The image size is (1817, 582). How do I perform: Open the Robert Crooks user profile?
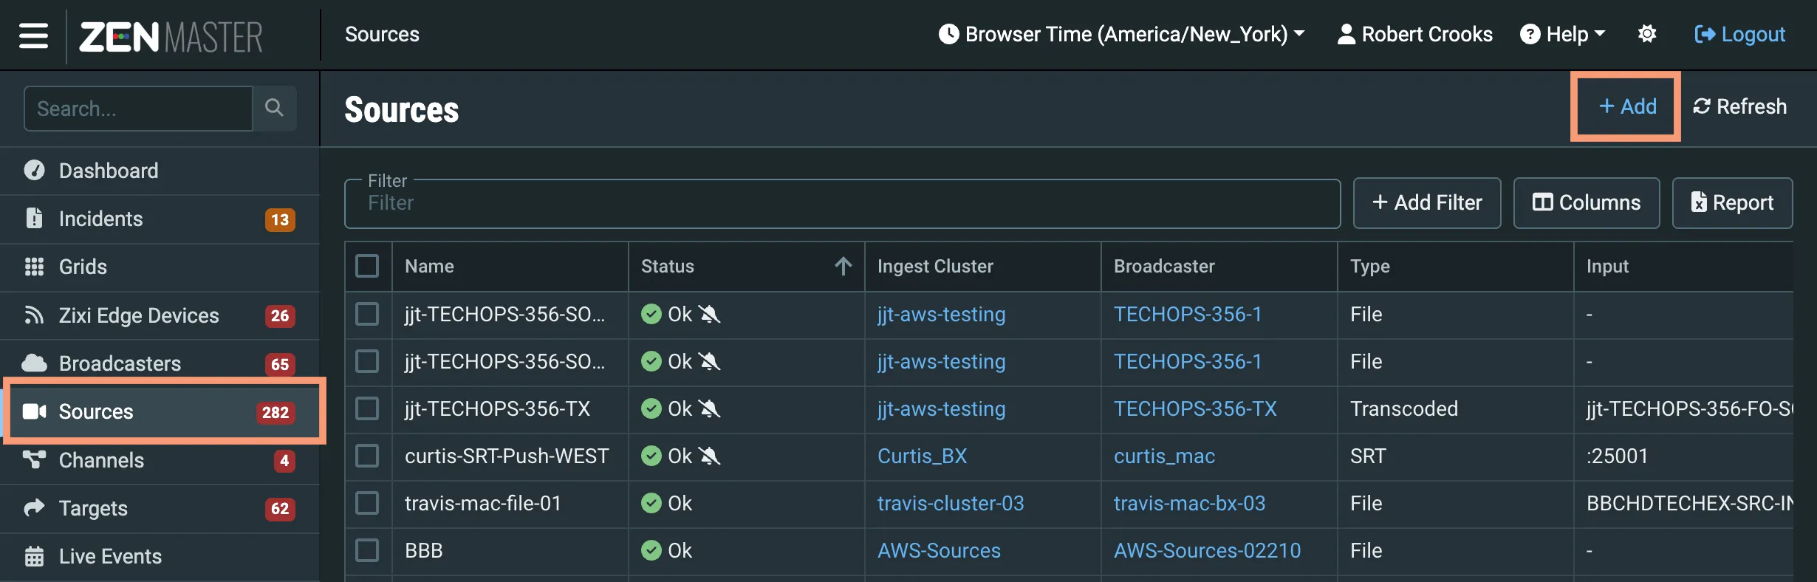[1415, 34]
